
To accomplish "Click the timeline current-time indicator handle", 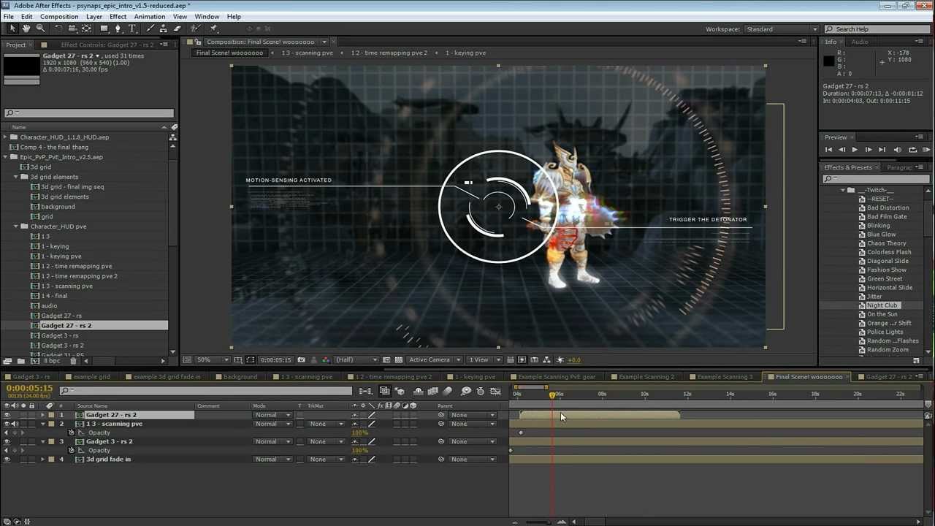I will (x=552, y=394).
